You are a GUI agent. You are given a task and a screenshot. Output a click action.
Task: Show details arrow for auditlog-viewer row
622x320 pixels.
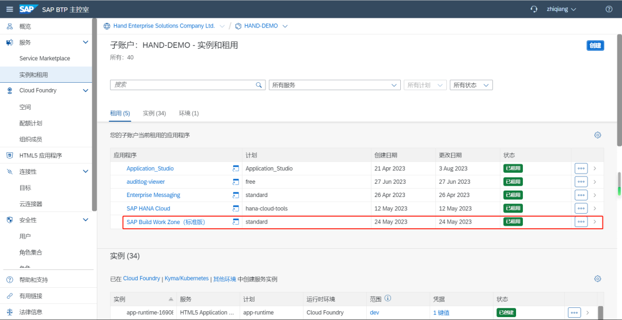pyautogui.click(x=594, y=182)
